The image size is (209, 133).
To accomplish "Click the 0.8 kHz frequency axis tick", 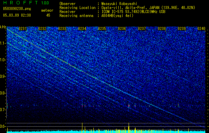I will [x=3, y=93].
